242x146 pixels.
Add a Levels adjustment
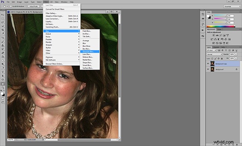pyautogui.click(x=217, y=35)
